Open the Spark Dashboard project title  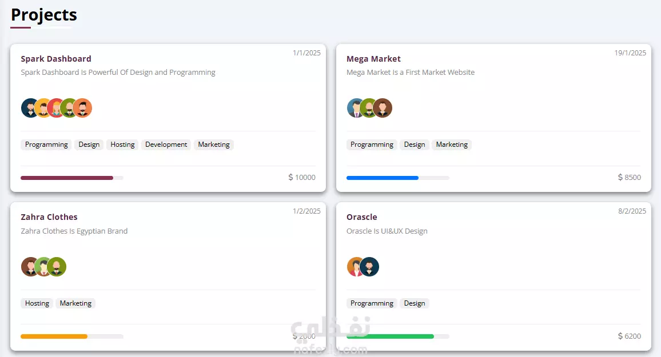56,59
